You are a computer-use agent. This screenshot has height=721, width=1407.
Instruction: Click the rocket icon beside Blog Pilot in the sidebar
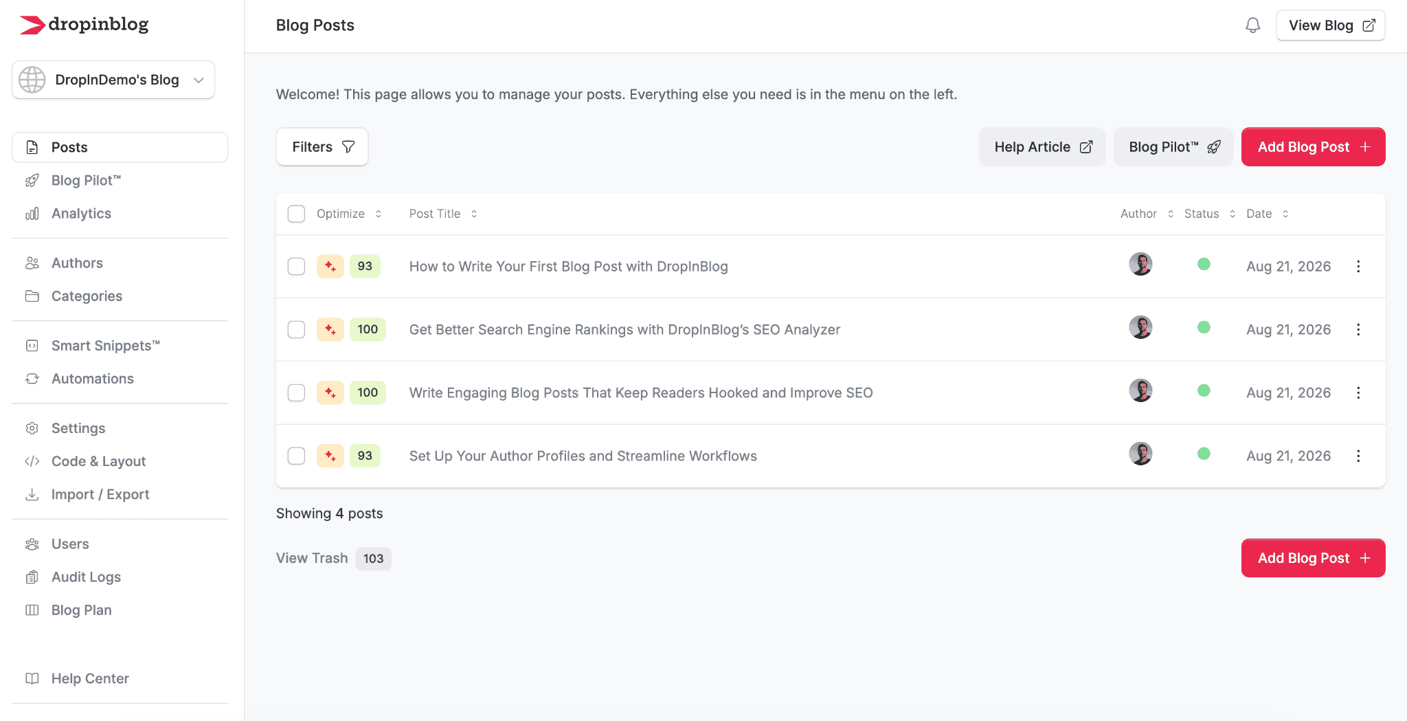click(x=32, y=181)
